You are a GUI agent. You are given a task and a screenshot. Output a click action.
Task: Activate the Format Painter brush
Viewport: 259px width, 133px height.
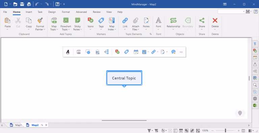(40, 20)
